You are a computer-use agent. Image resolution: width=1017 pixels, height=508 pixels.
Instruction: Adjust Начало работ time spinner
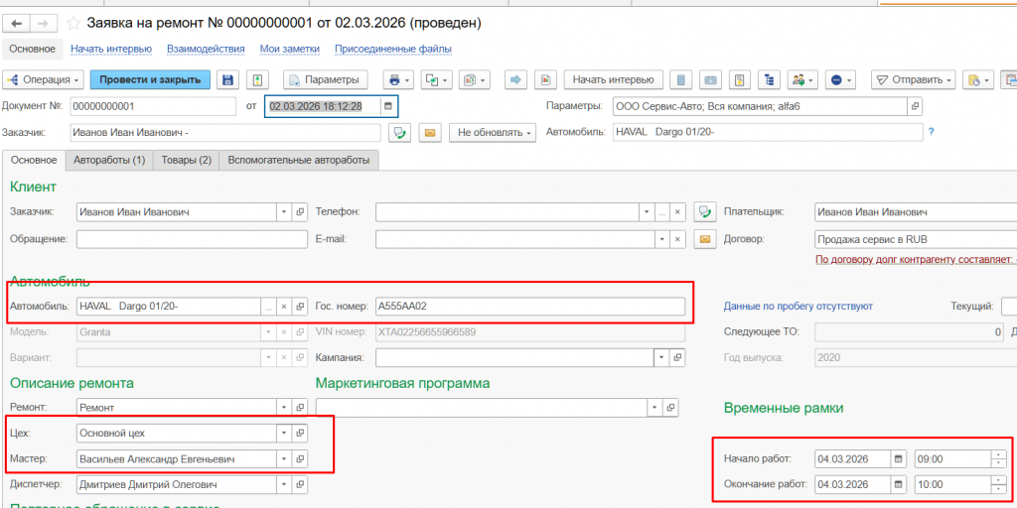coord(998,458)
